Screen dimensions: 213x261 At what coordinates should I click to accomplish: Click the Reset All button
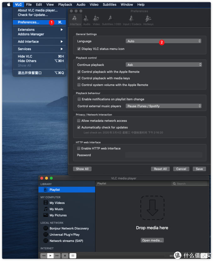[x=160, y=169]
